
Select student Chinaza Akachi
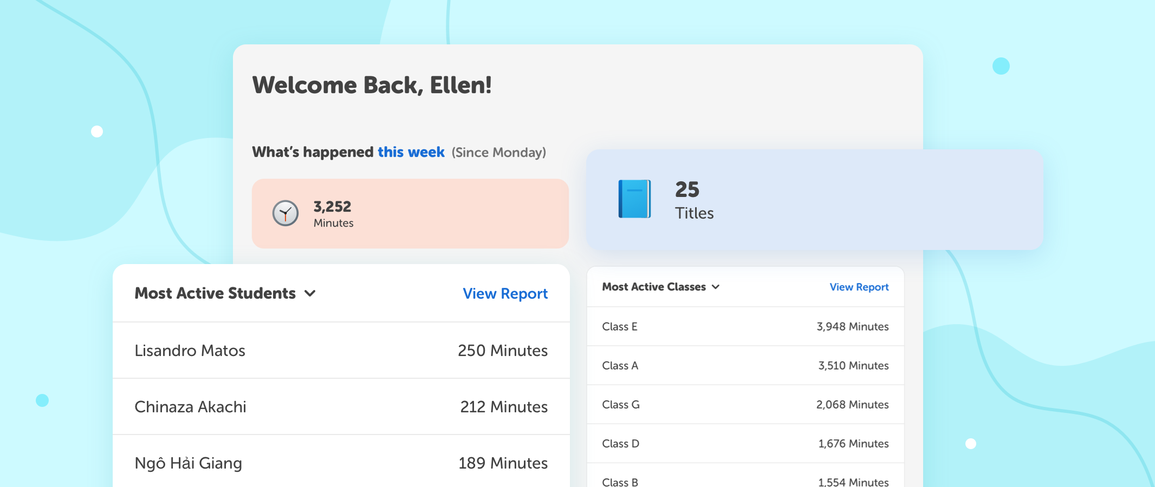coord(191,407)
